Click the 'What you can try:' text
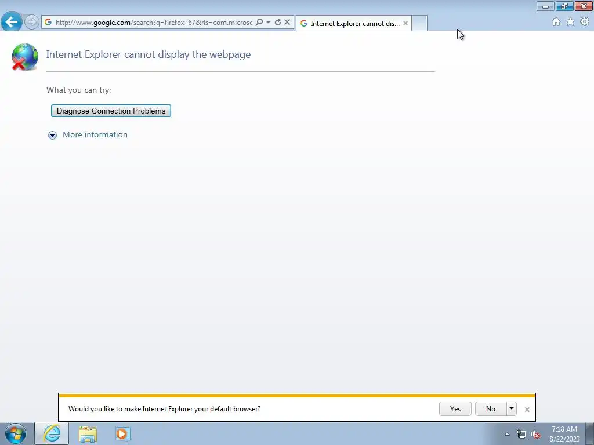This screenshot has height=445, width=594. point(79,90)
